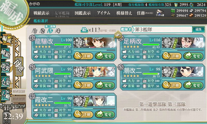This screenshot has width=207, height=124.
Task: Open the 図鑑表示 encyclopedia menu
Action: click(x=83, y=13)
